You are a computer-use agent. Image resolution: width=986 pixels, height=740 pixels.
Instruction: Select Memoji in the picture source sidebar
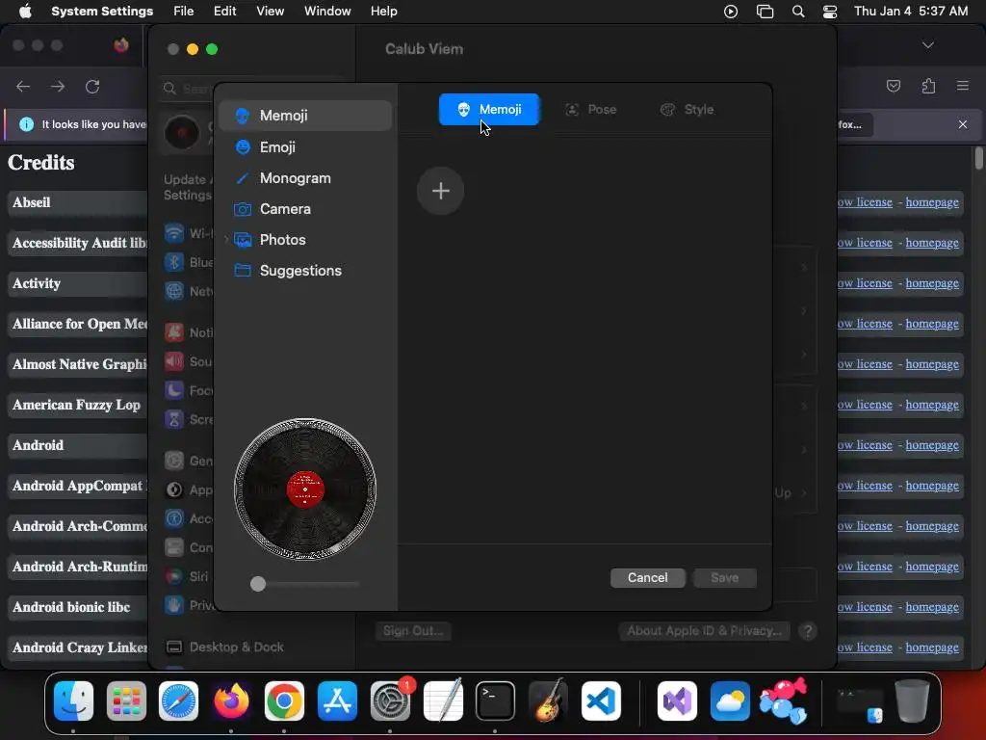[305, 116]
